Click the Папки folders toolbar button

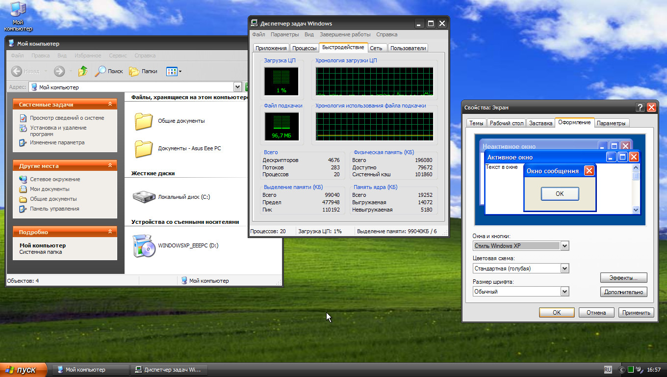tap(143, 71)
